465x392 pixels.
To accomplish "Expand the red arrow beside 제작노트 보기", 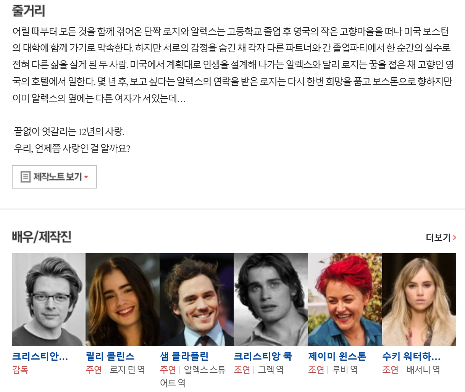I will [x=86, y=177].
